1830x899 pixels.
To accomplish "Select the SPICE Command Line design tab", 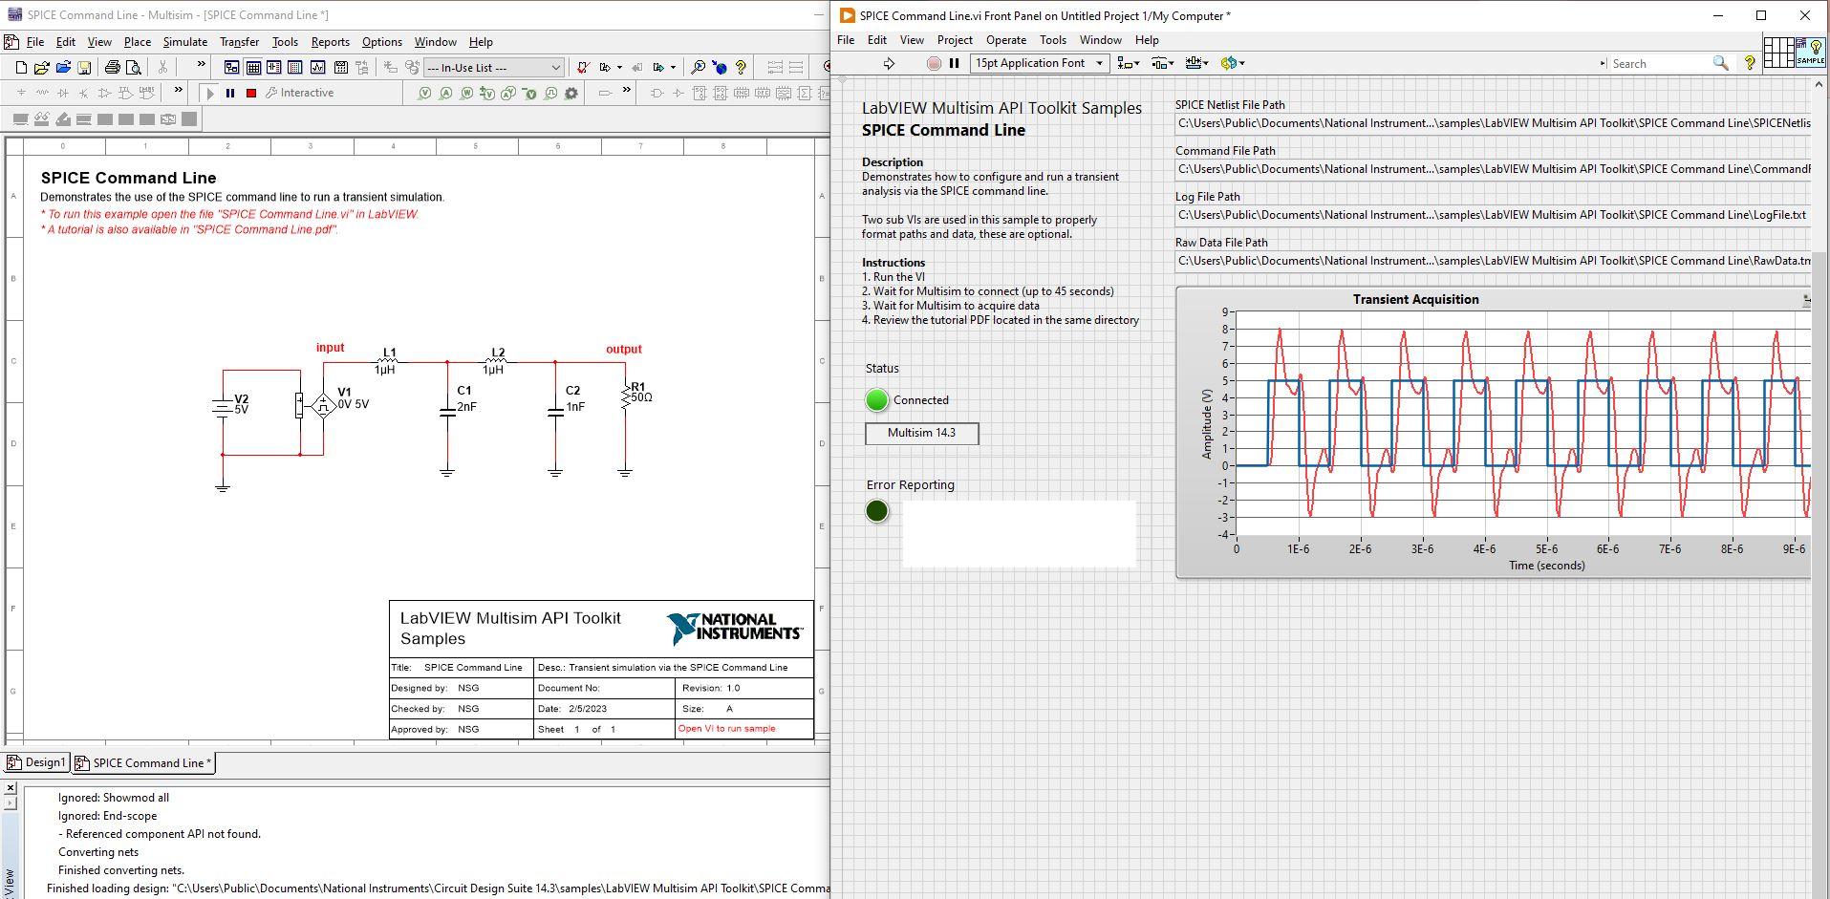I will pyautogui.click(x=143, y=762).
